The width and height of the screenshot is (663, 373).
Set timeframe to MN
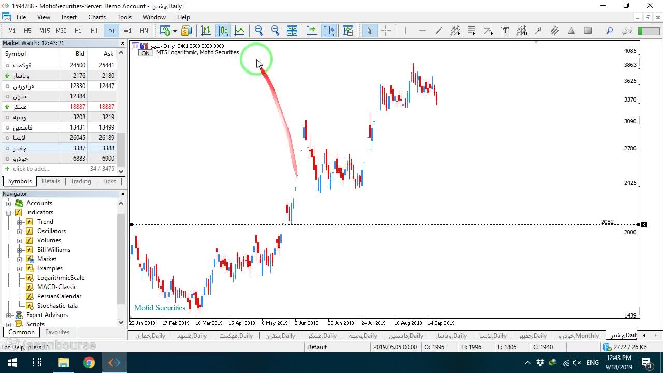tap(144, 31)
